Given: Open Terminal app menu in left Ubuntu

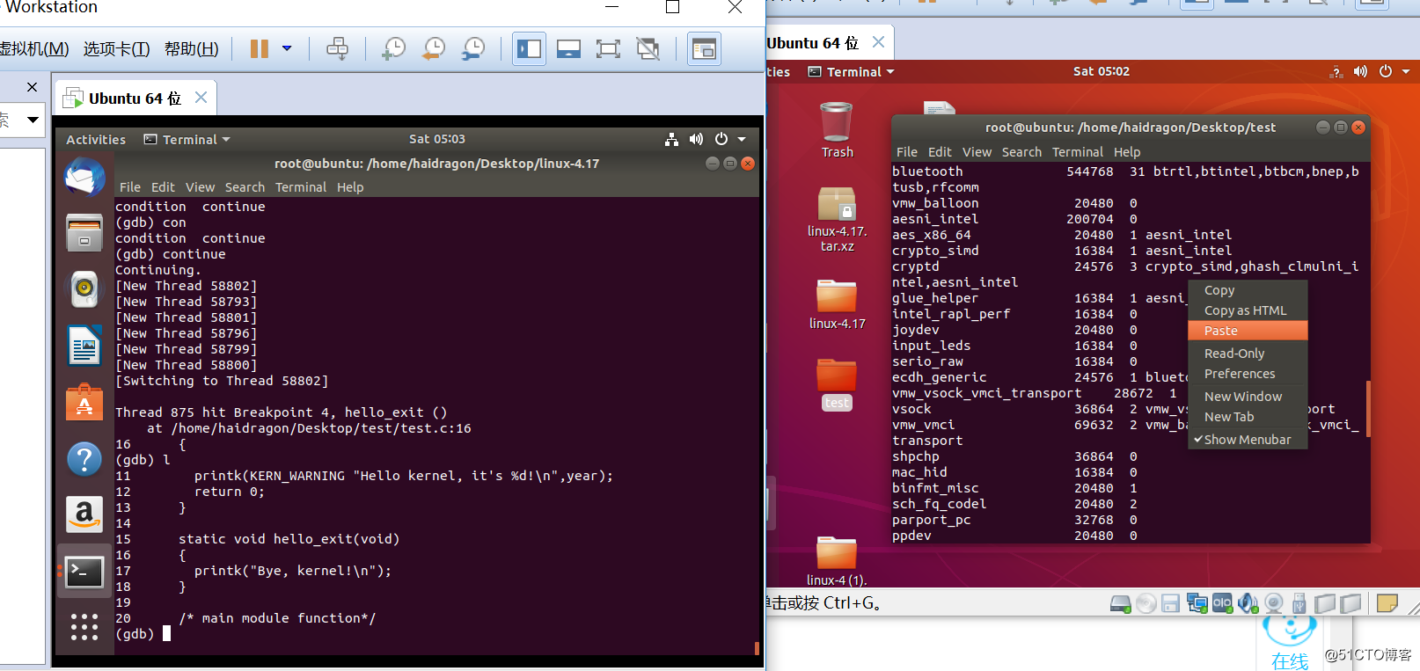Looking at the screenshot, I should pyautogui.click(x=187, y=139).
